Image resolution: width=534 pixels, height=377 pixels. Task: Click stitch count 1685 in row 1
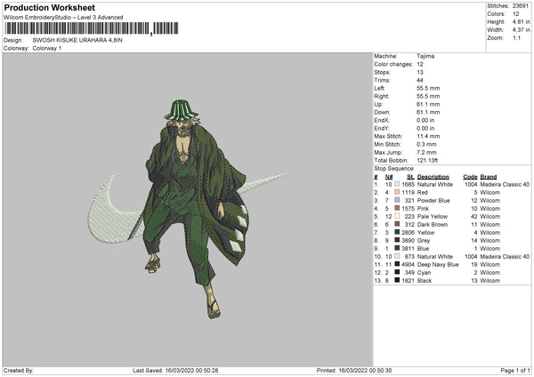point(408,184)
